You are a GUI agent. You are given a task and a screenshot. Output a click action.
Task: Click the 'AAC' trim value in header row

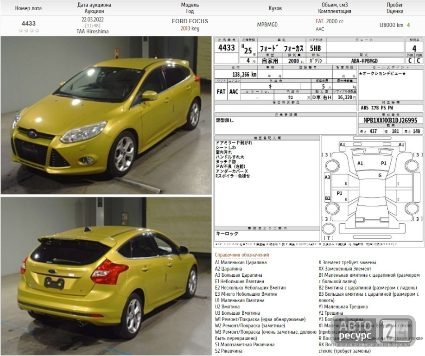pos(320,29)
